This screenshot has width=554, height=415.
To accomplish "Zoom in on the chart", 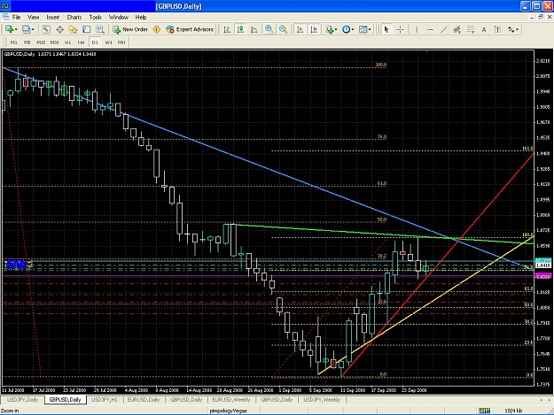I will [269, 29].
